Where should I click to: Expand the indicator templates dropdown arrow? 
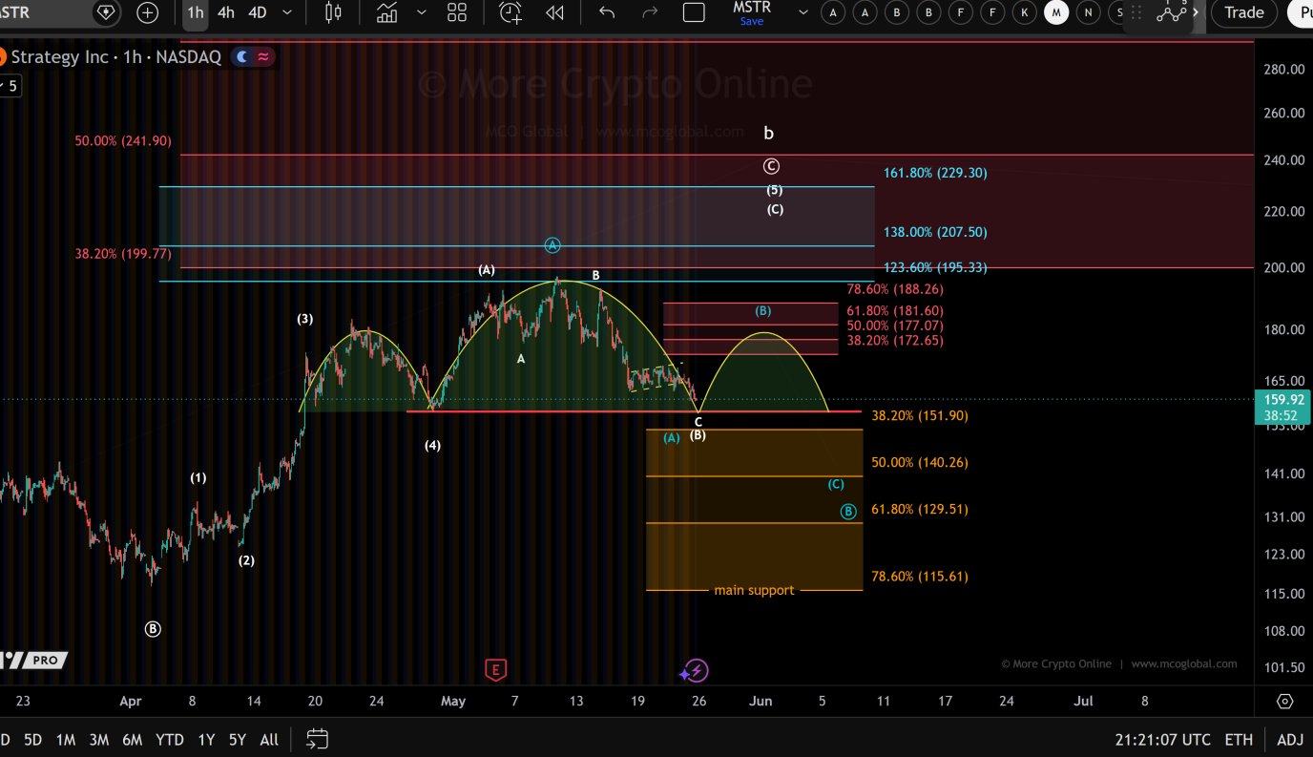pyautogui.click(x=422, y=12)
